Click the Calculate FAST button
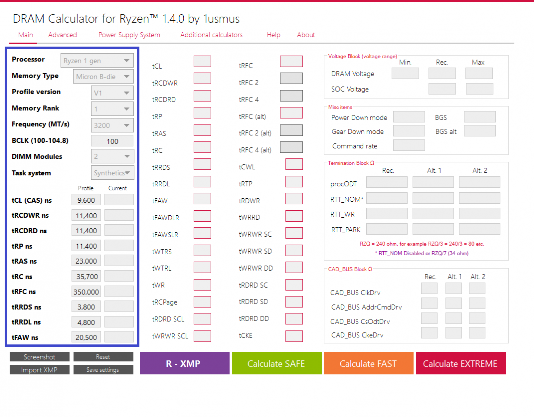This screenshot has height=417, width=534. coord(368,363)
